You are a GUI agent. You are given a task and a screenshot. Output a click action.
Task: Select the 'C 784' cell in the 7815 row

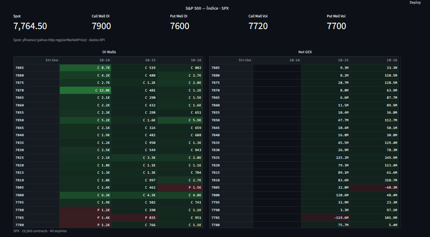180,173
